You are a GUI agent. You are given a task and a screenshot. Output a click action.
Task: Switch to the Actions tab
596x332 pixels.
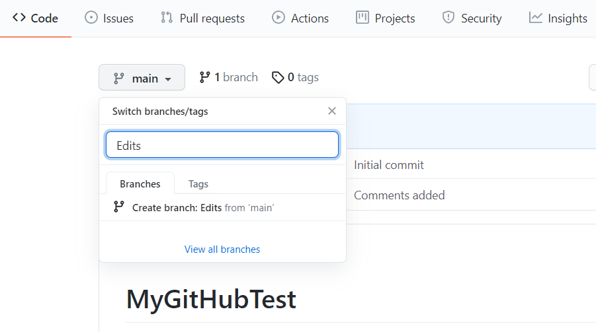point(300,18)
